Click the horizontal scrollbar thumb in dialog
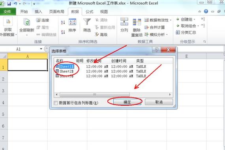Screen dimensions: 225x150 coord(95,94)
